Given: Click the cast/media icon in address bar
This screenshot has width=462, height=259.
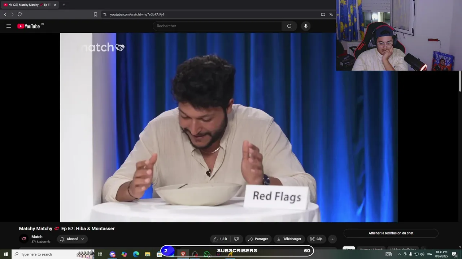Looking at the screenshot, I should [323, 14].
